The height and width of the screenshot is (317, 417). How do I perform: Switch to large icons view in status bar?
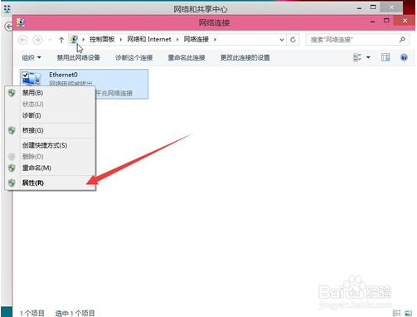408,313
